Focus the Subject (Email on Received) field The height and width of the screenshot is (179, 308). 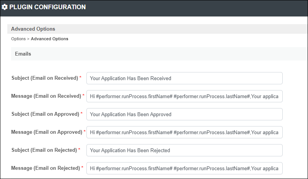(184, 78)
